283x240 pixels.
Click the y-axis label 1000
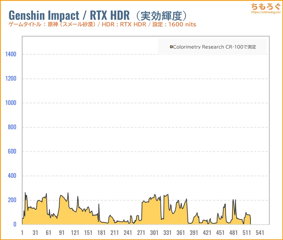pos(11,103)
